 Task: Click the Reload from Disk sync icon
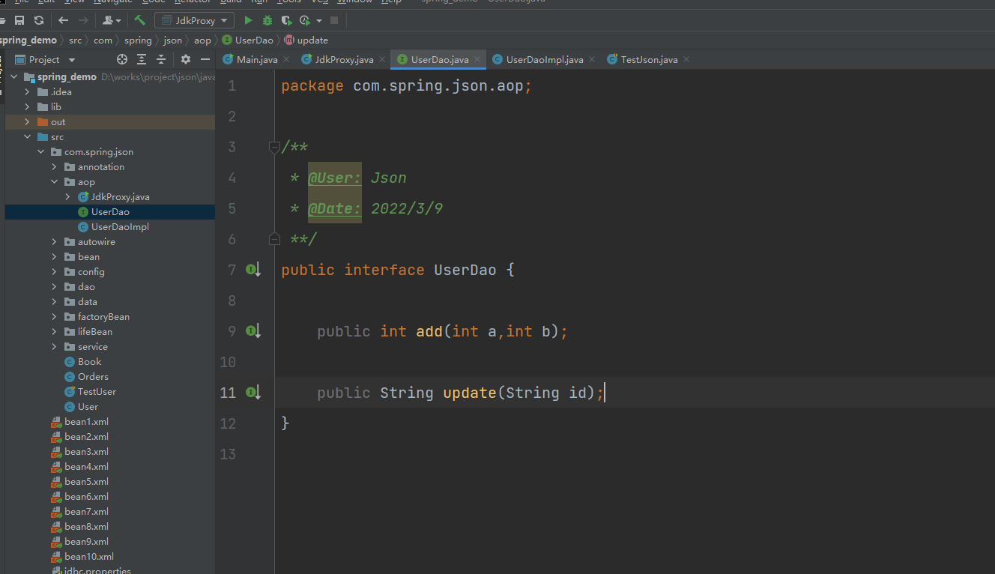[39, 20]
